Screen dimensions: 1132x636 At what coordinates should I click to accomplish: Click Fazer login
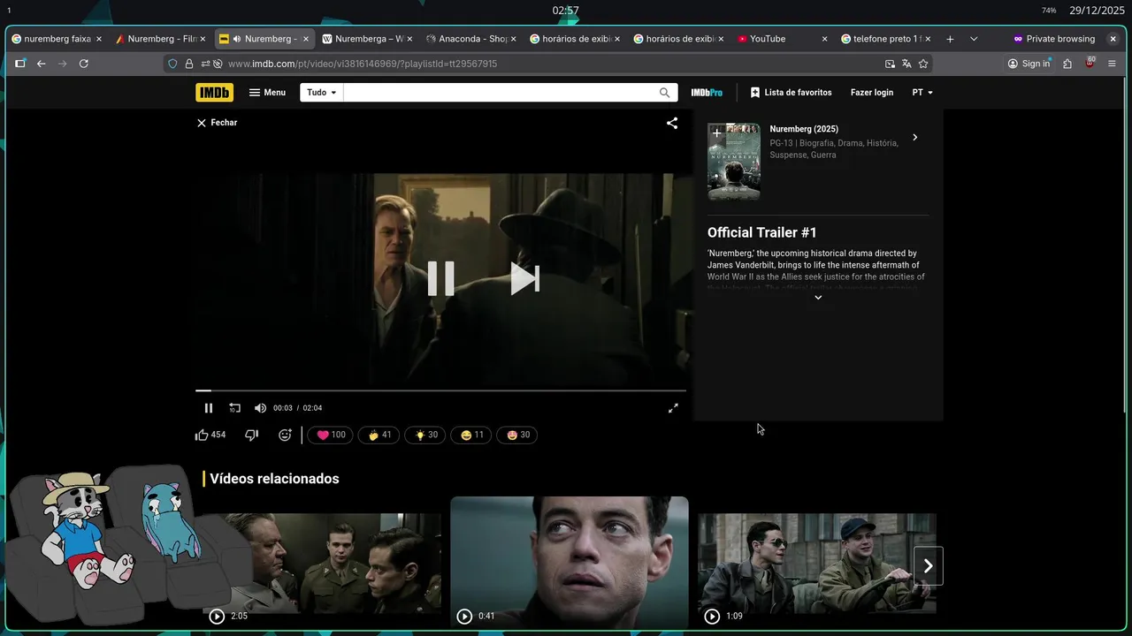point(872,93)
